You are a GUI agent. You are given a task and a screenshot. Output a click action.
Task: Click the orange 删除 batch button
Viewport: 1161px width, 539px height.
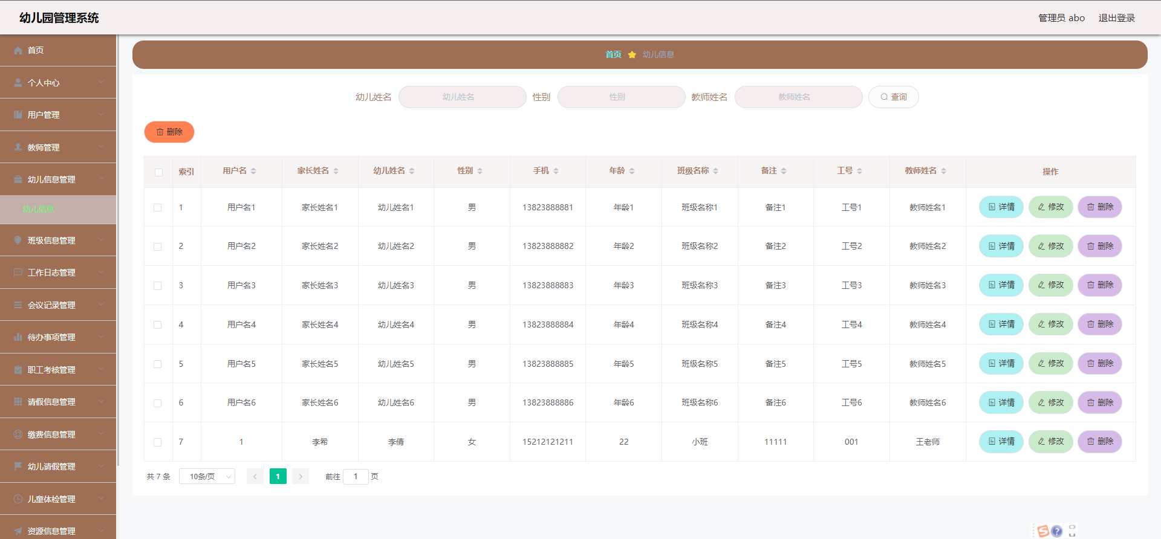click(169, 132)
